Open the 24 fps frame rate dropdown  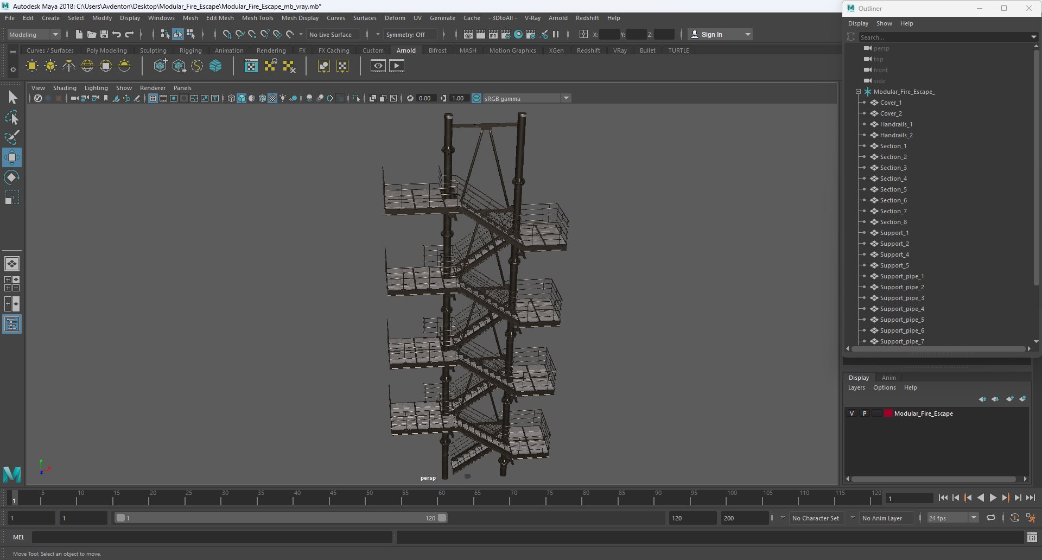coord(953,518)
